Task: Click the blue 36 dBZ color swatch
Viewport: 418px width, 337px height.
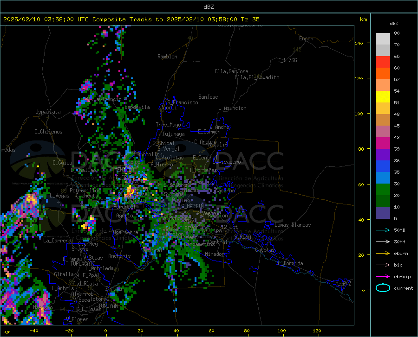Action: (383, 166)
